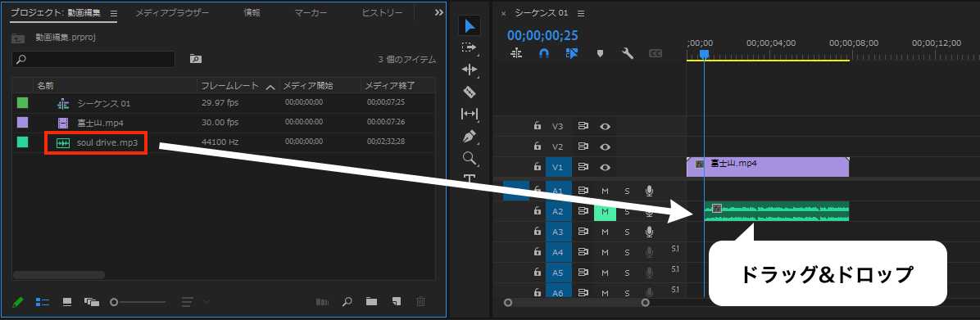
Task: Select the Slip tool
Action: pyautogui.click(x=470, y=114)
